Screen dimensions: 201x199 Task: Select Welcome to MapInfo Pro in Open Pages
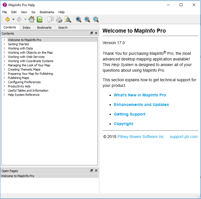point(49,176)
